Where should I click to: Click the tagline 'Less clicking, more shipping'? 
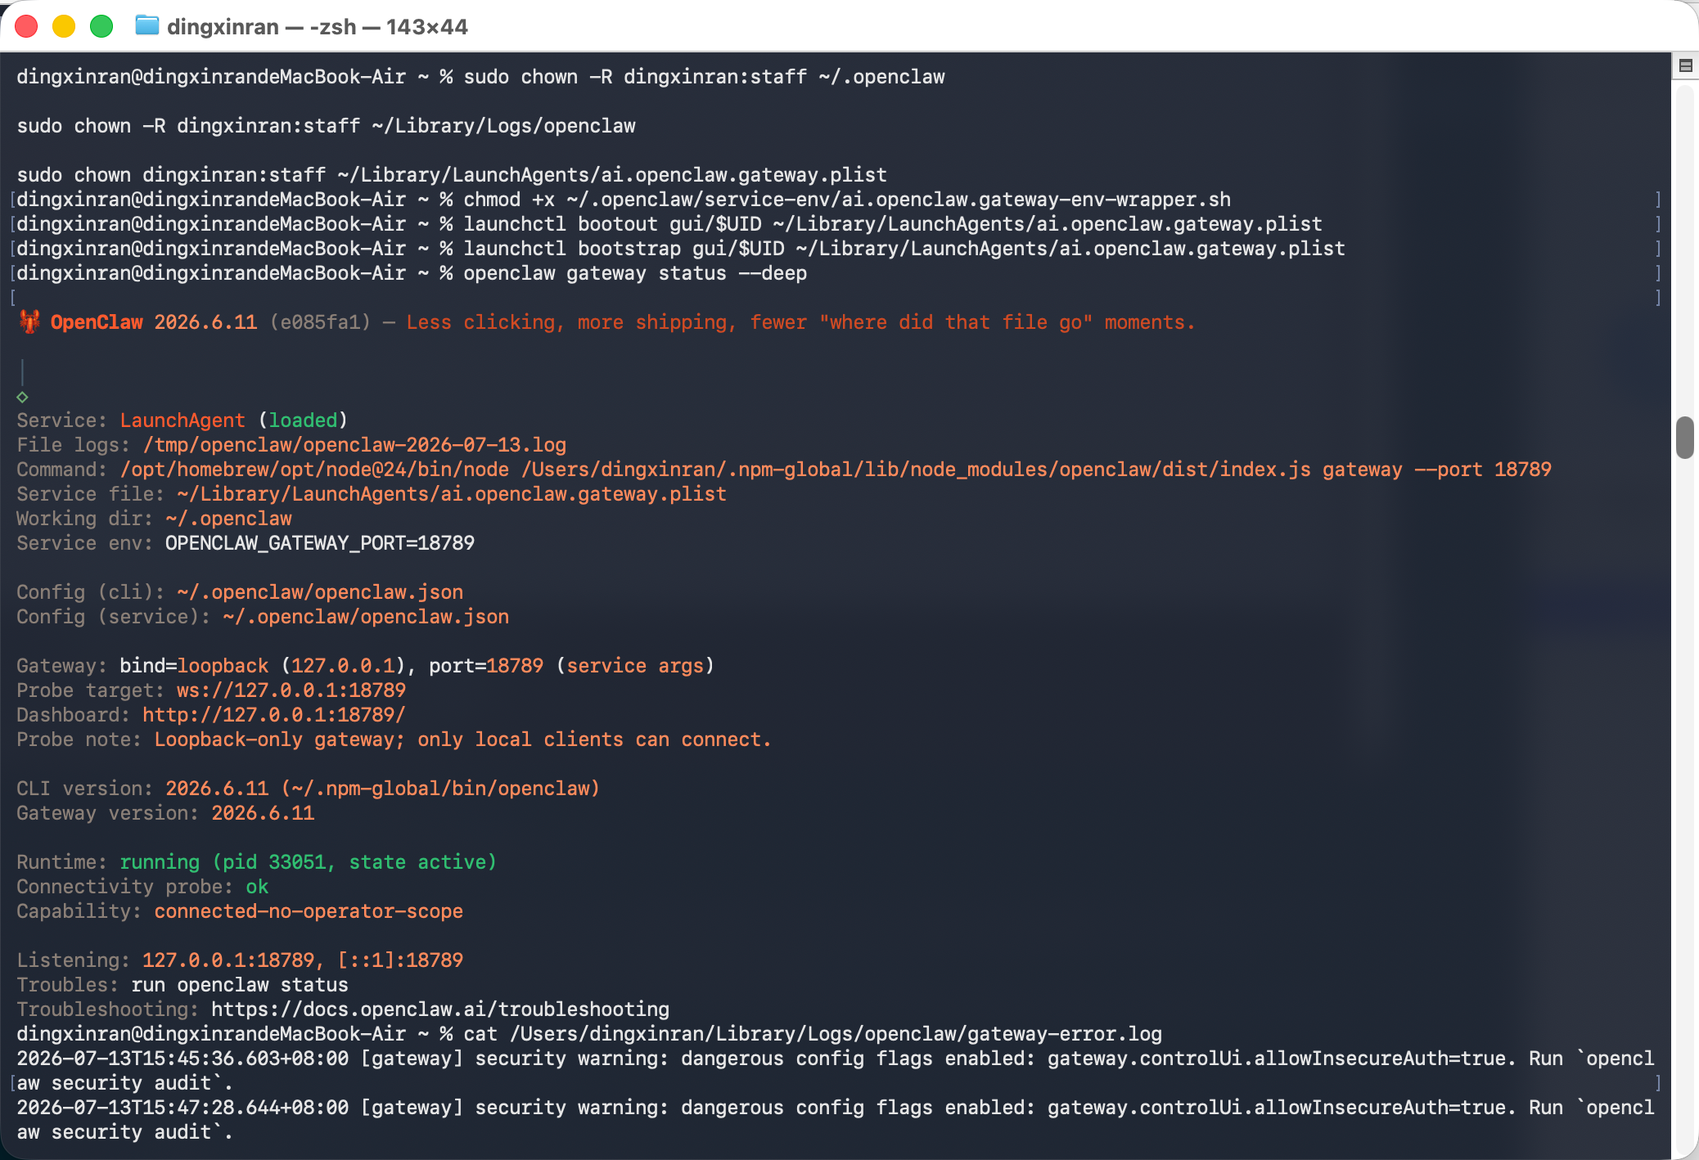coord(571,322)
